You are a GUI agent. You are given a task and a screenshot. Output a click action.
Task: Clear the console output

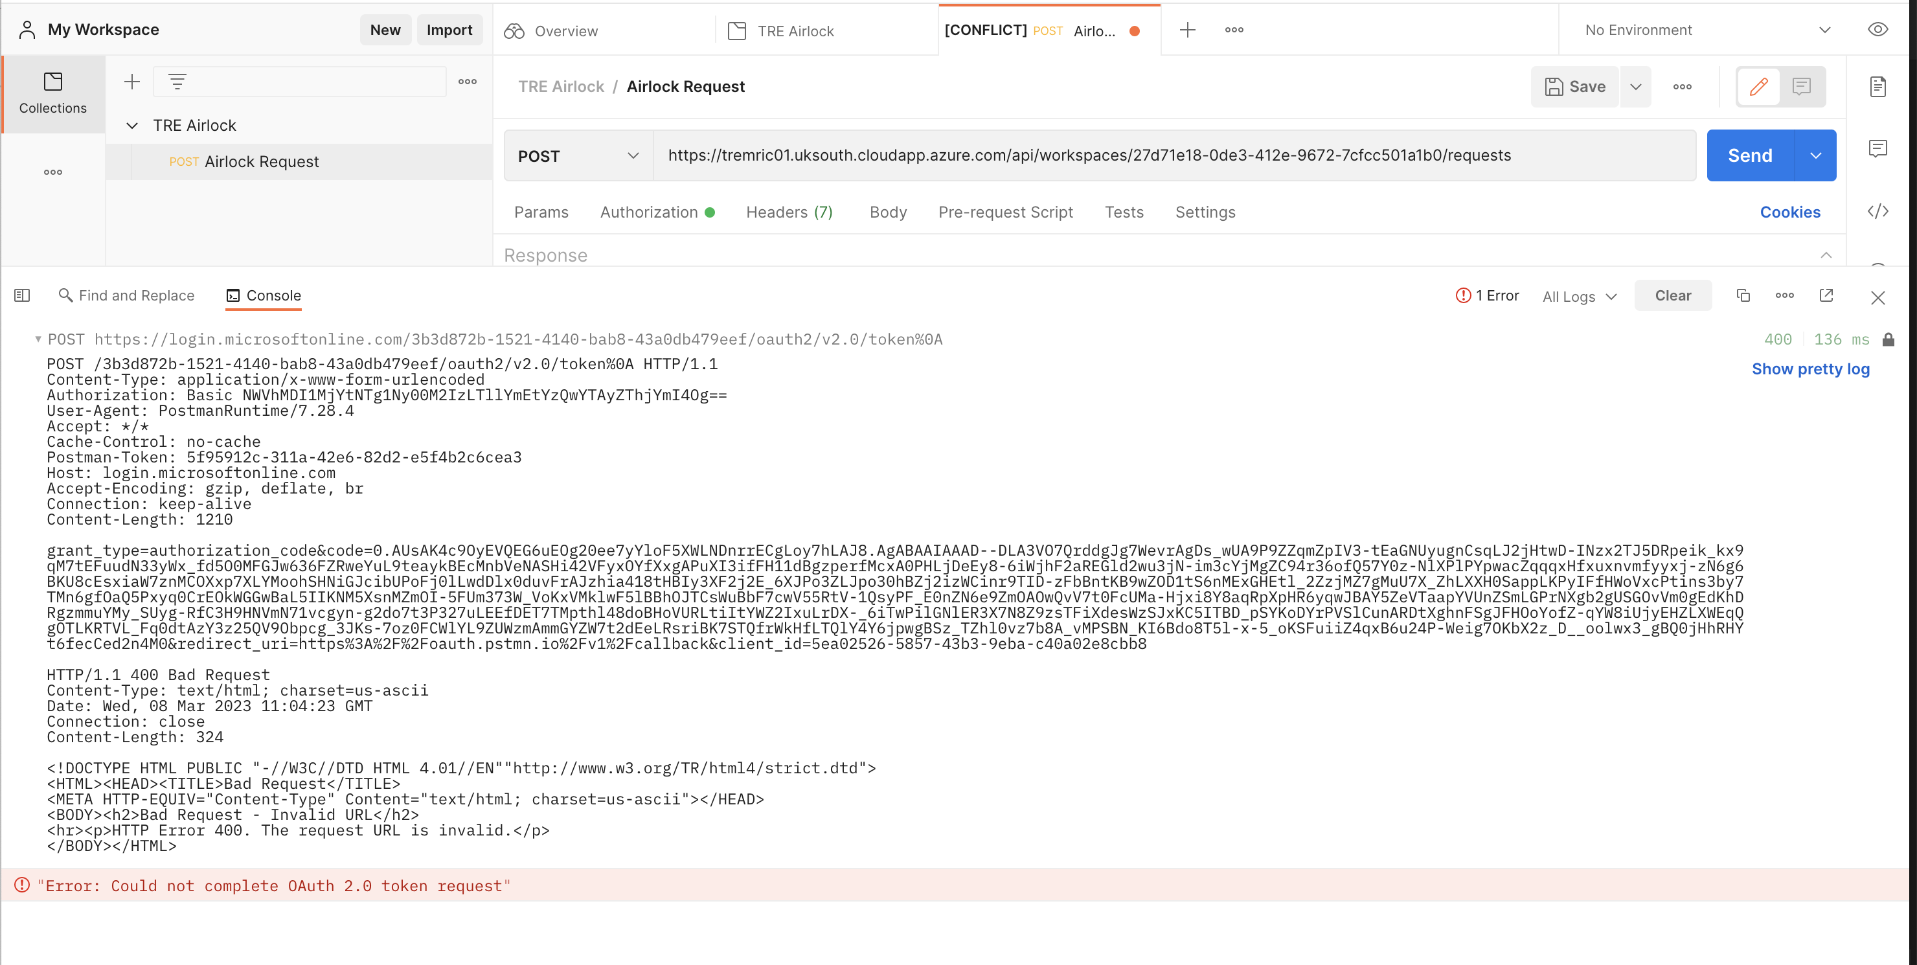1673,295
